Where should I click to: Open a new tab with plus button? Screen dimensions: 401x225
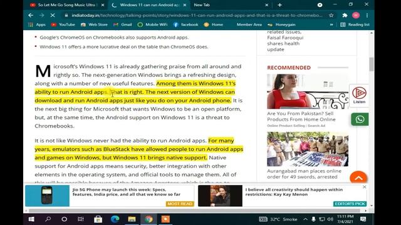click(x=280, y=5)
